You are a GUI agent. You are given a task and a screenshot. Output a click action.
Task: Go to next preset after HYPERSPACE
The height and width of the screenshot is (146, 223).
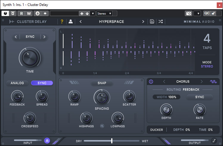[x=143, y=21]
